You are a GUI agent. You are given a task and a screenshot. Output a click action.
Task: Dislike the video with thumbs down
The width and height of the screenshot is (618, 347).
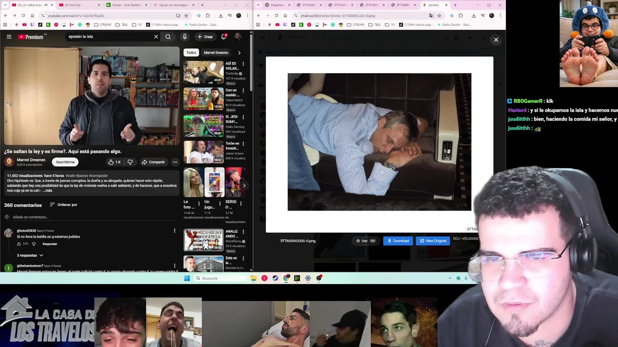pos(130,162)
